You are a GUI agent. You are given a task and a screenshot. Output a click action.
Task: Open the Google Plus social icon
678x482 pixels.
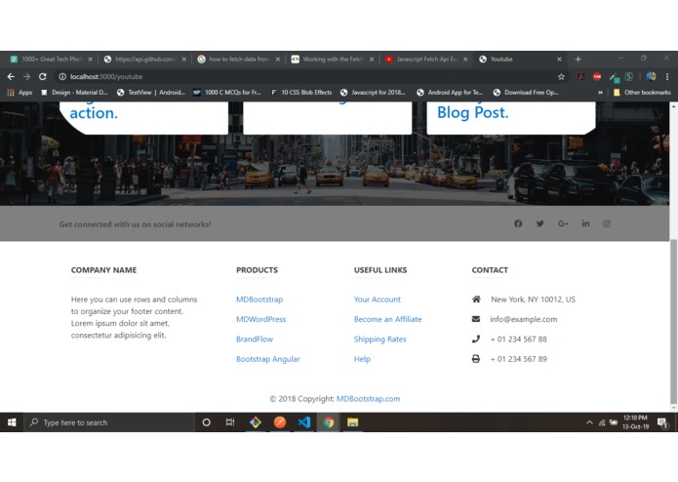pyautogui.click(x=563, y=223)
